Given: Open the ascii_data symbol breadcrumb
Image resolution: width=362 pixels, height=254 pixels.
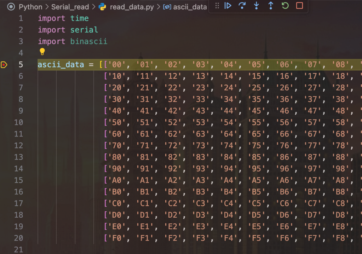Looking at the screenshot, I should [x=190, y=7].
